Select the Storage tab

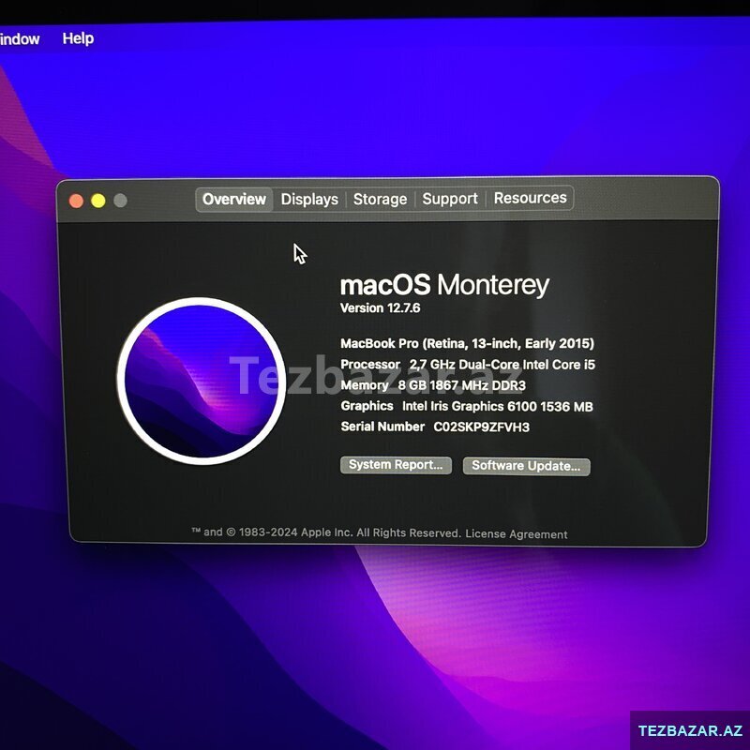coord(380,199)
